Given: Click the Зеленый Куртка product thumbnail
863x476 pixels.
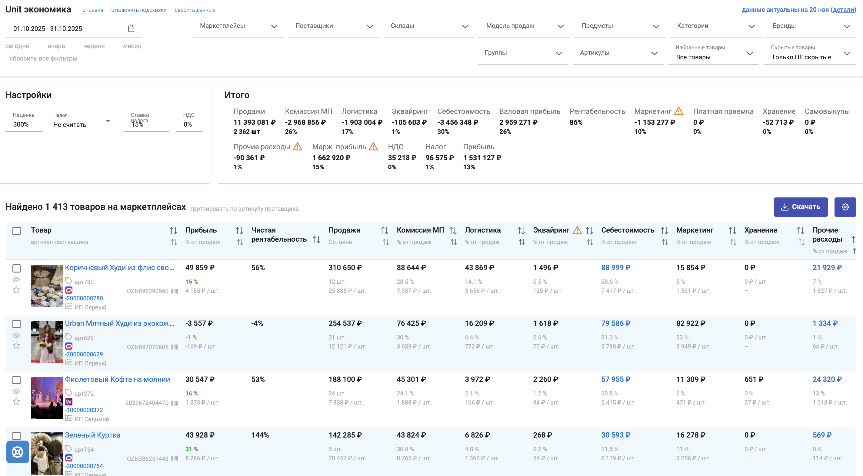Looking at the screenshot, I should coord(47,453).
